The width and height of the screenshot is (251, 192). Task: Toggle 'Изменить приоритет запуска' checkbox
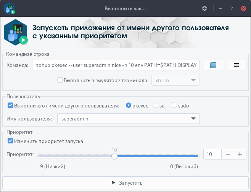coord(10,141)
